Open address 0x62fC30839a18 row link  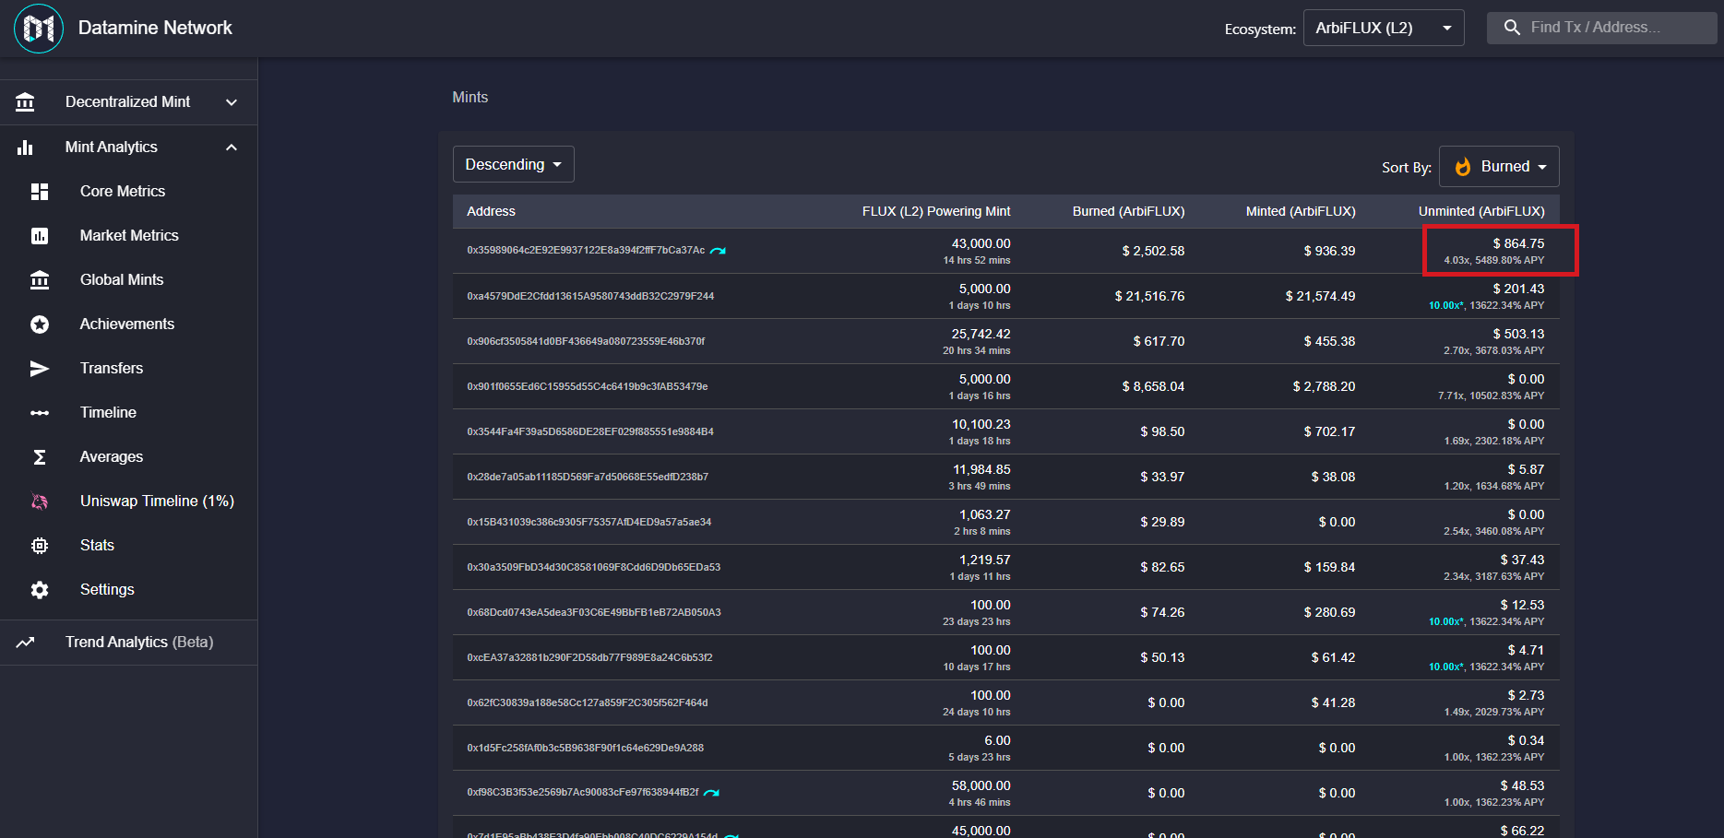[x=588, y=702]
